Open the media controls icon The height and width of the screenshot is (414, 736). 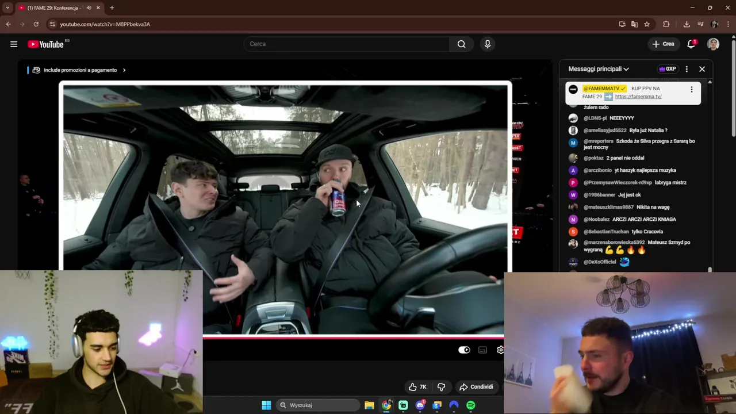coord(700,24)
